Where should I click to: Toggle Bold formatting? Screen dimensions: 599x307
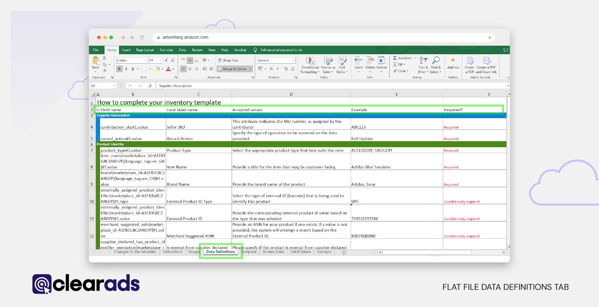tap(119, 69)
